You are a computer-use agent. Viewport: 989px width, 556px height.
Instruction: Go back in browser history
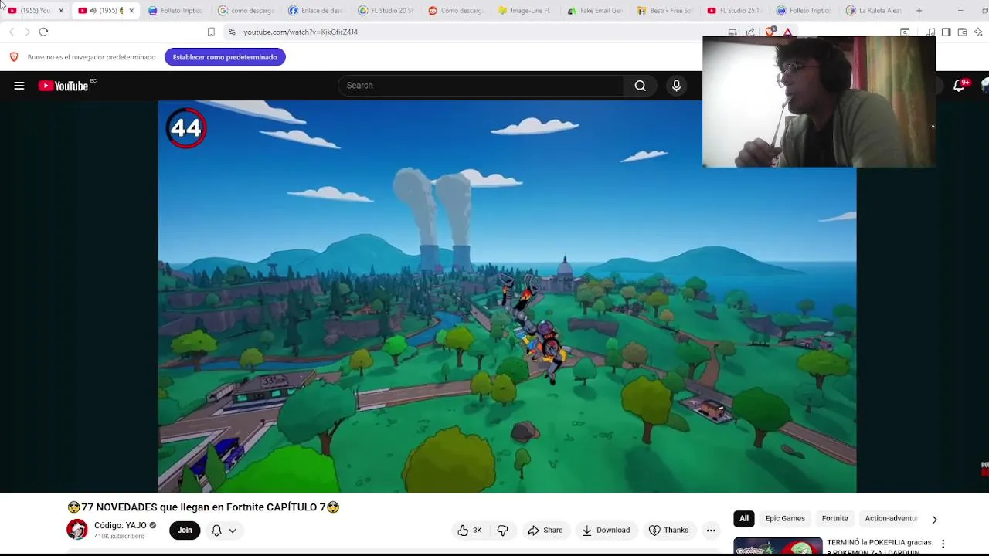coord(12,32)
